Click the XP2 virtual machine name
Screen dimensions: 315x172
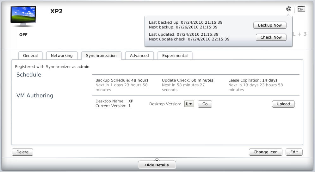point(57,11)
